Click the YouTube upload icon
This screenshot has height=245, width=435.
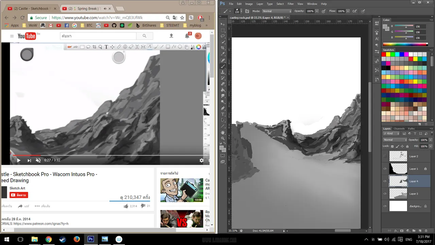tap(171, 36)
